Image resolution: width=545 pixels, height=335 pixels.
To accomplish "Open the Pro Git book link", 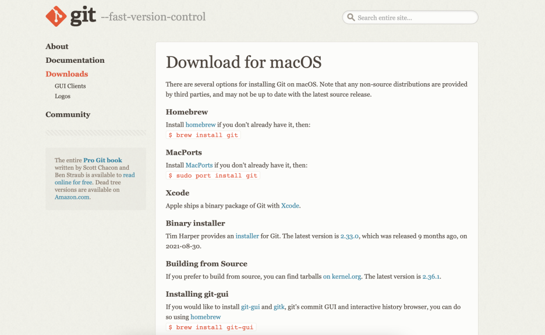I will pos(102,160).
